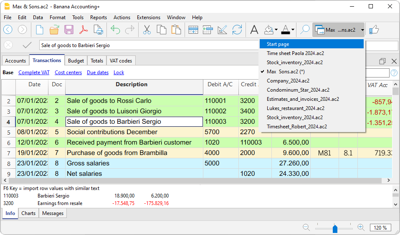Click the 120 % zoom field
This screenshot has width=400, height=235.
coord(380,227)
